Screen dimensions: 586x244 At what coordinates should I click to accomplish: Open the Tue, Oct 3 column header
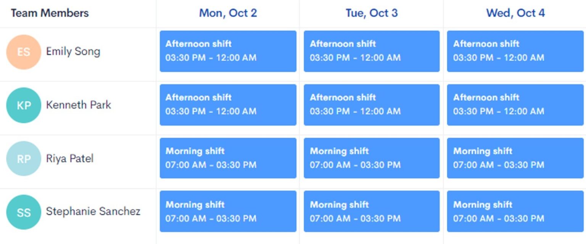tap(371, 13)
